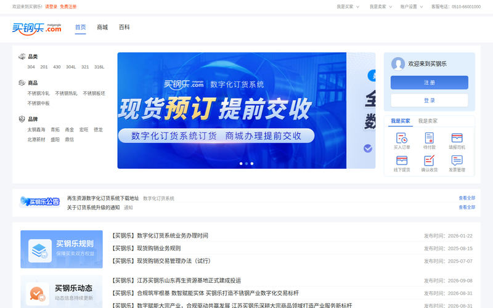
Task: Click the 免费注册 link in header
Action: point(68,7)
